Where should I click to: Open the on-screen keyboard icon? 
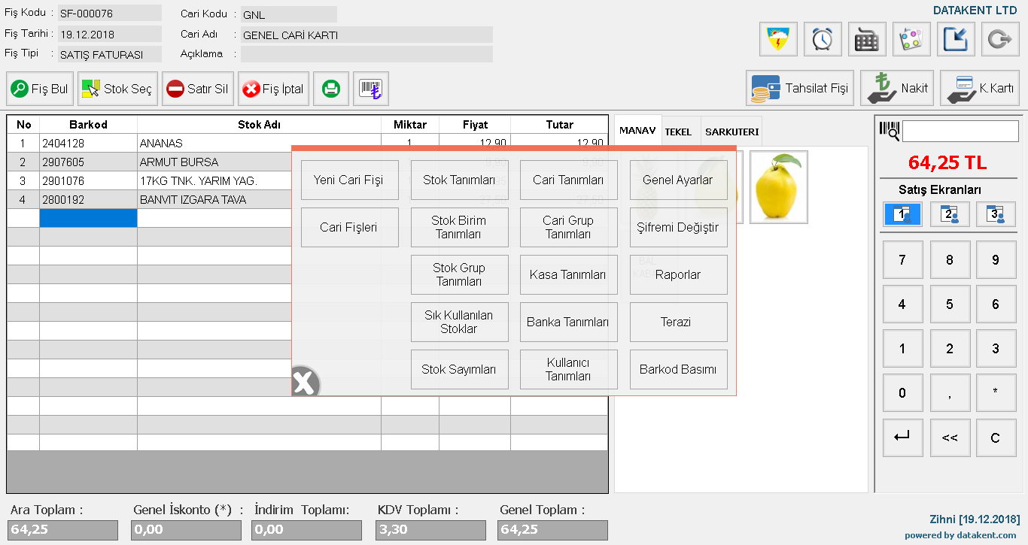click(x=868, y=39)
